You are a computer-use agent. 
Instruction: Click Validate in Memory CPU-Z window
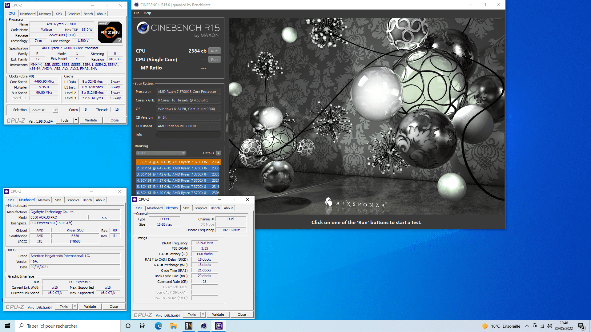tap(218, 314)
